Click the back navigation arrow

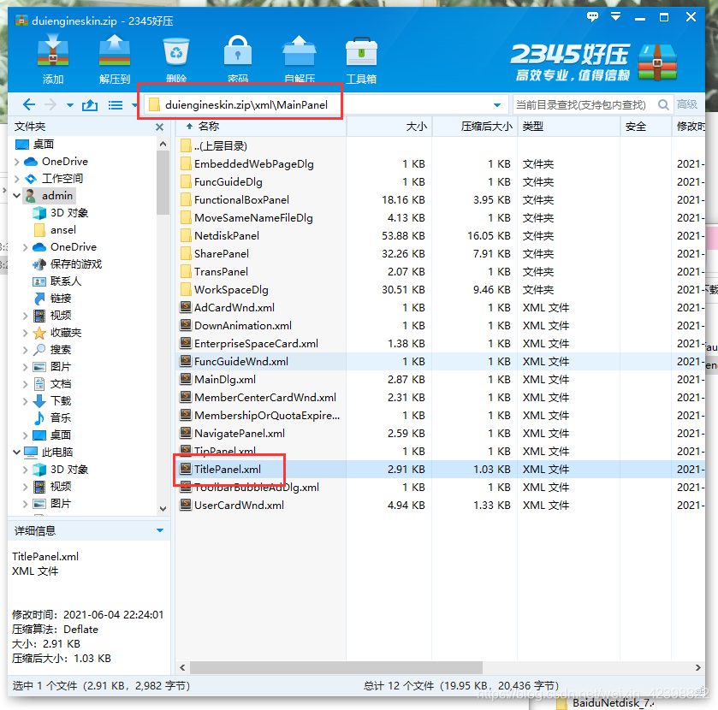(x=29, y=105)
